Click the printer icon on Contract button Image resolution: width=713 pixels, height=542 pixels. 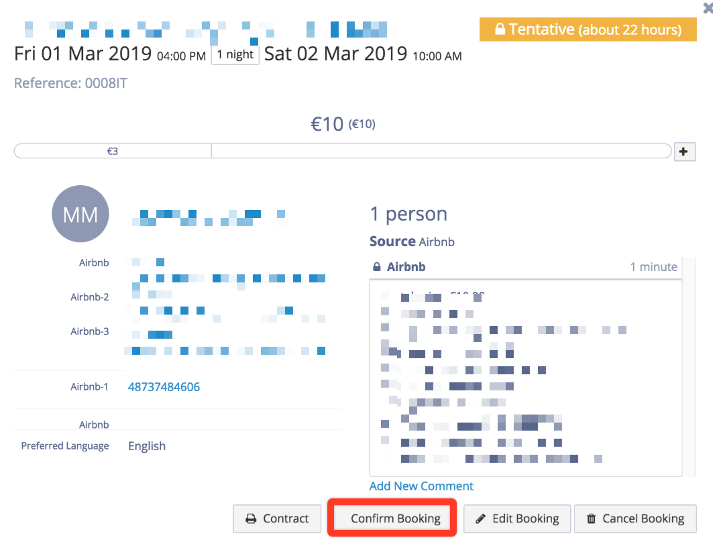pos(251,519)
